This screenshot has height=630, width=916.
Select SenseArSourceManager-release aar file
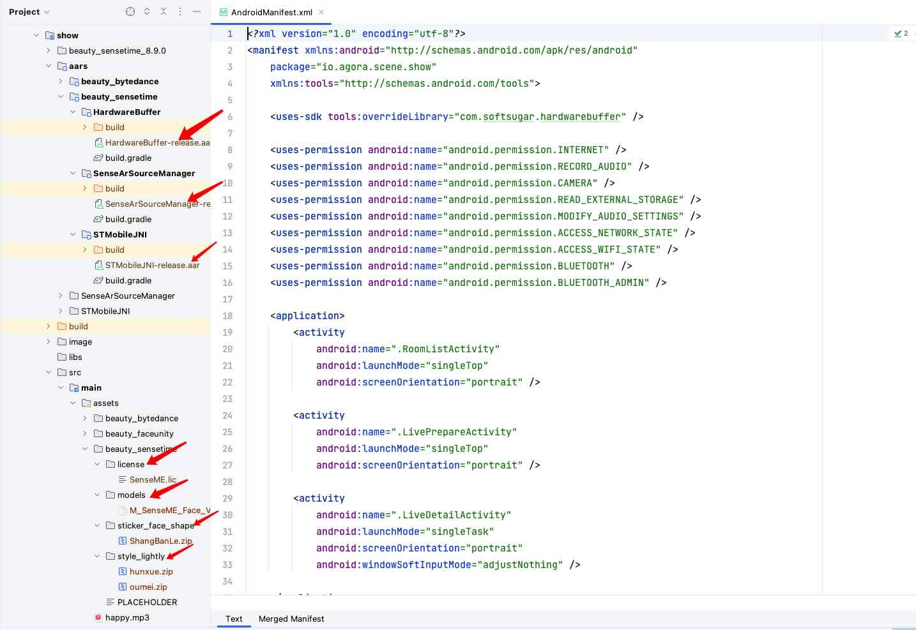tap(158, 204)
